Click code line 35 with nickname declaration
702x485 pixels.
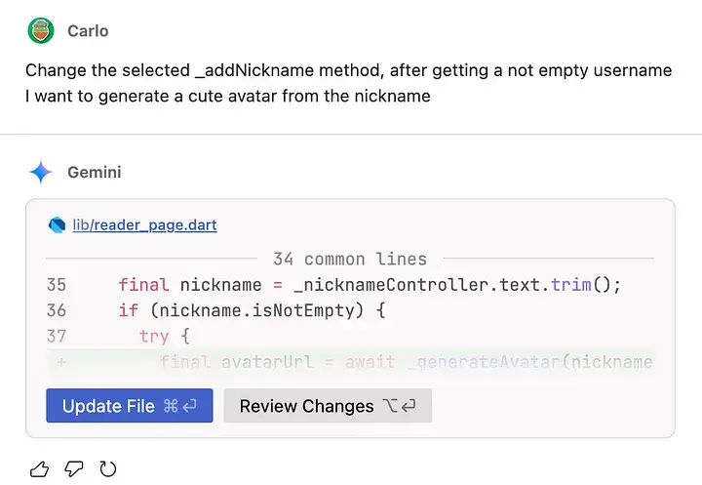(350, 285)
